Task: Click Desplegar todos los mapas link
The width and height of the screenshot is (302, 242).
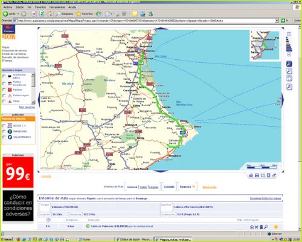Action: [x=265, y=198]
